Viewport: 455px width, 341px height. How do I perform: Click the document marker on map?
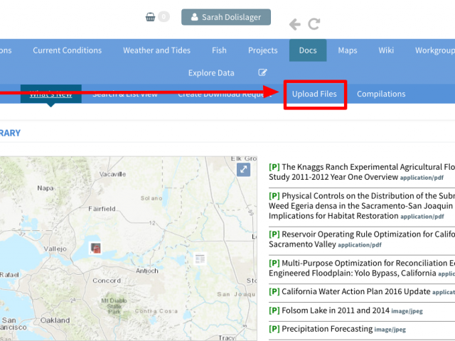200,259
